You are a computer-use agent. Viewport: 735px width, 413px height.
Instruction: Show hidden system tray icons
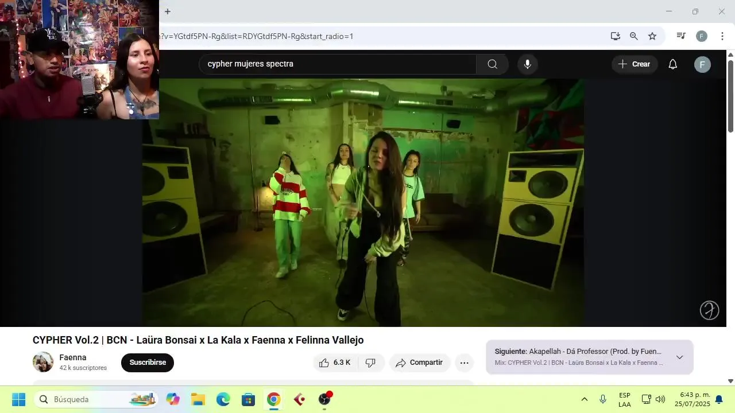585,399
